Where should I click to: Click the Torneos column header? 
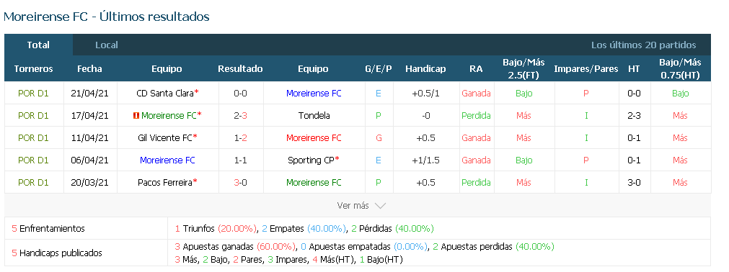pyautogui.click(x=33, y=68)
